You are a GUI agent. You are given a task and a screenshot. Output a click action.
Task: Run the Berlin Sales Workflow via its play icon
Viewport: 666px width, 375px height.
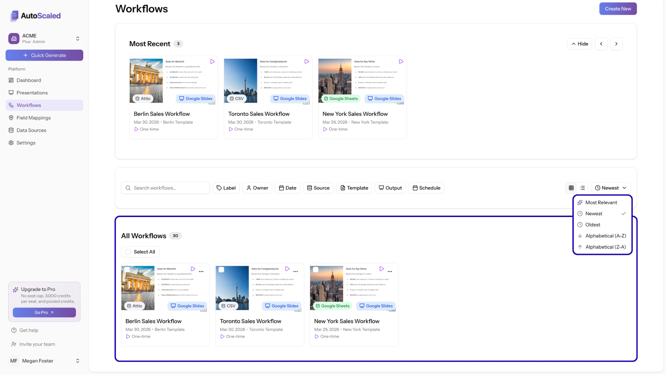click(193, 268)
